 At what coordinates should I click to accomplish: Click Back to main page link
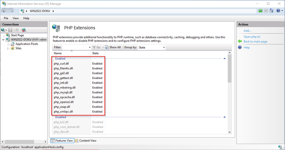(x=255, y=42)
